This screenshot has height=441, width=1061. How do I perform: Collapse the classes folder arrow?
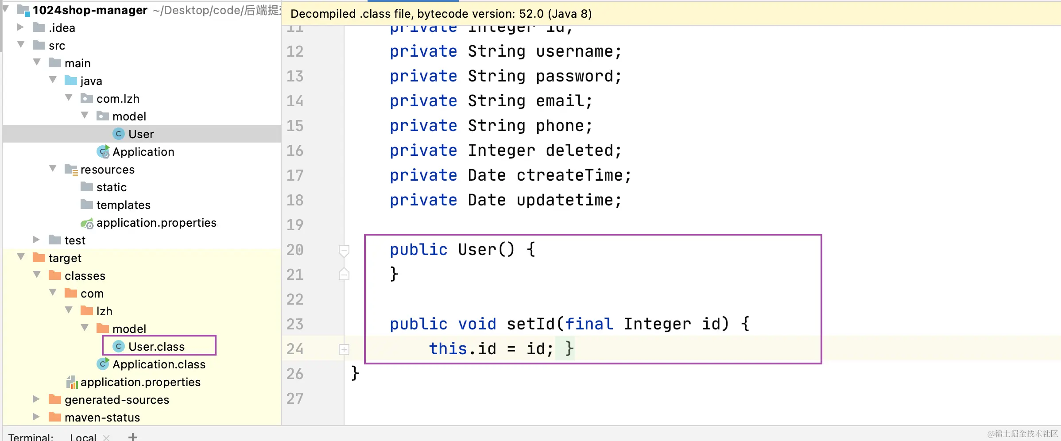click(36, 275)
